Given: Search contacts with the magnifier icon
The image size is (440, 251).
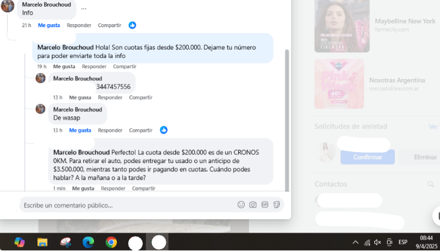Looking at the screenshot, I should [430, 183].
